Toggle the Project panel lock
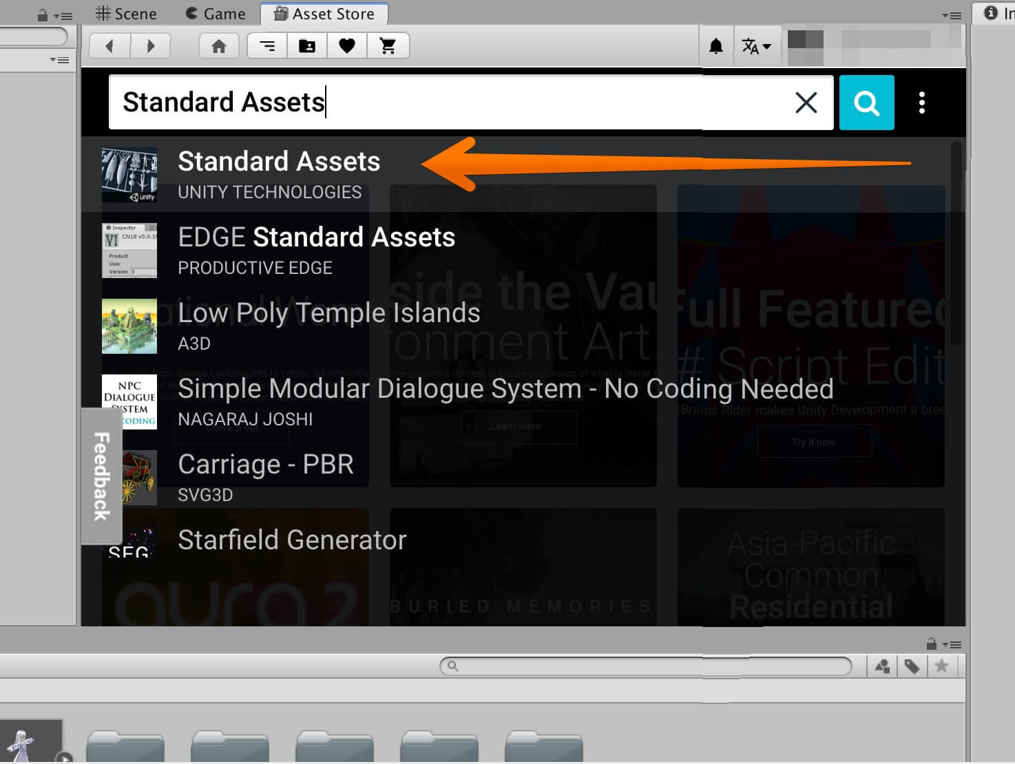Screen dimensions: 1015x764 click(x=931, y=644)
